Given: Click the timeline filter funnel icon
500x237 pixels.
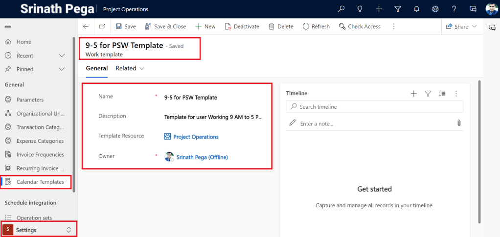Looking at the screenshot, I should click(428, 93).
